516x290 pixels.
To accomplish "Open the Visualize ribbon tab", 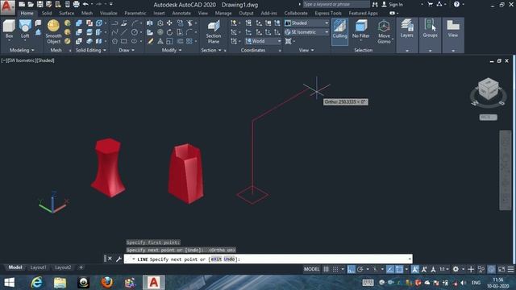I will tap(108, 13).
